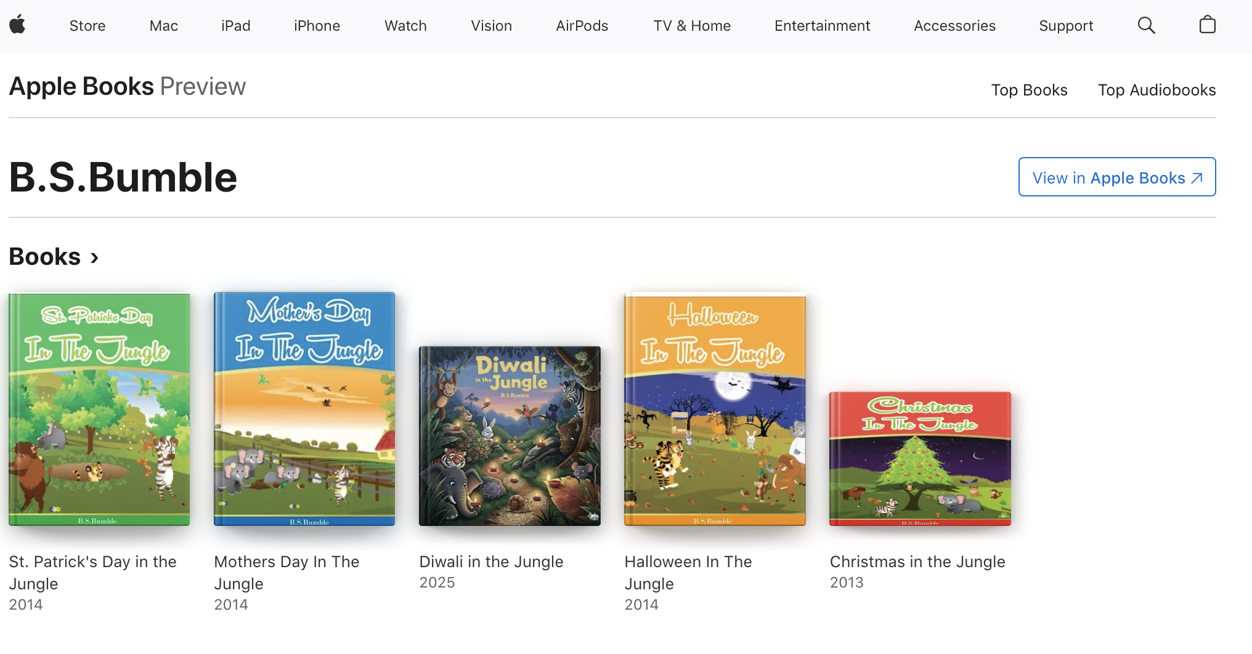
Task: Open the iPhone navigation item
Action: click(317, 26)
